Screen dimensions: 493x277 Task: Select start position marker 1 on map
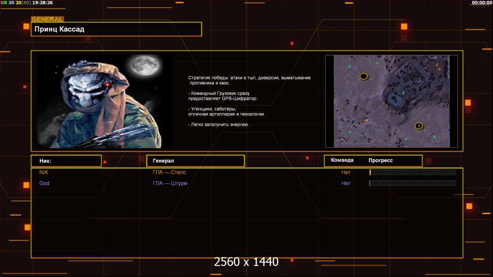tap(419, 126)
